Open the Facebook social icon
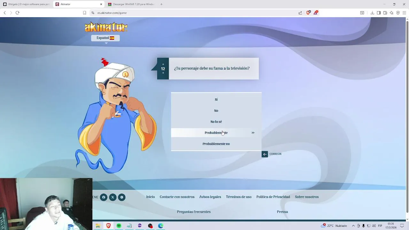 coord(104,197)
